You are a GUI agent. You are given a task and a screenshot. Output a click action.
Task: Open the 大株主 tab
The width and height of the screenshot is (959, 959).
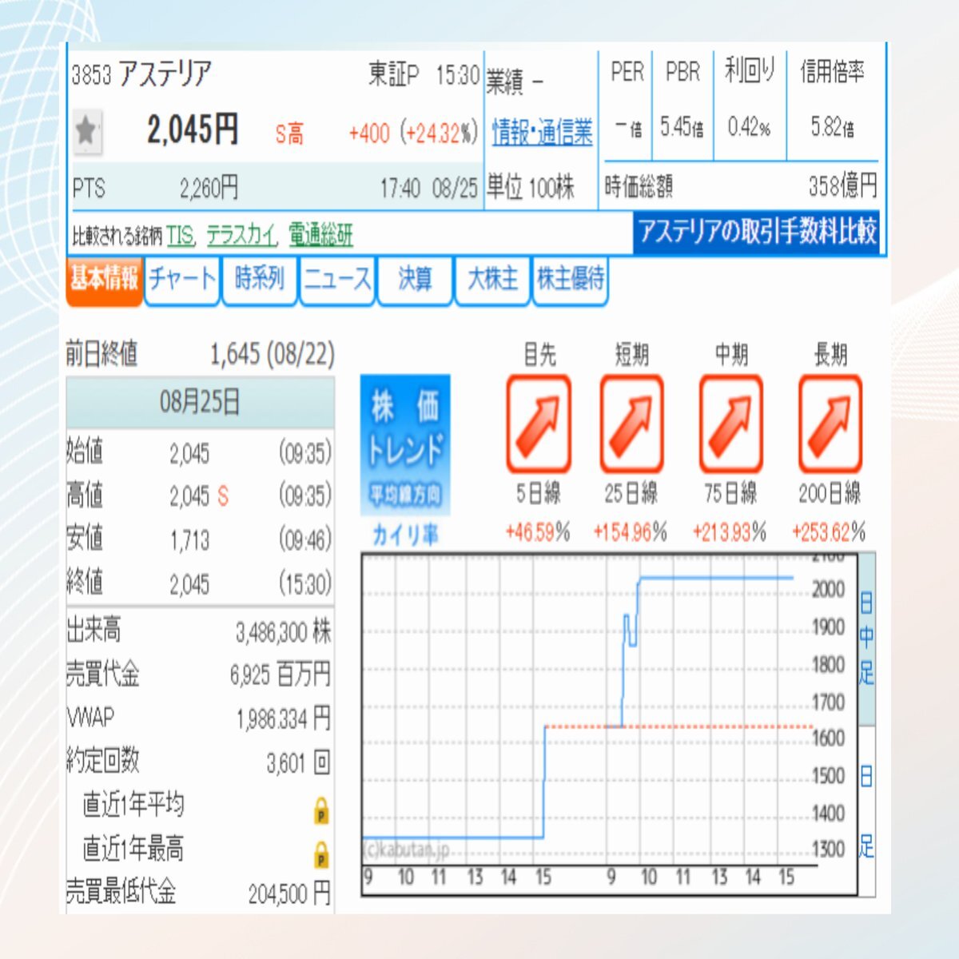click(492, 280)
